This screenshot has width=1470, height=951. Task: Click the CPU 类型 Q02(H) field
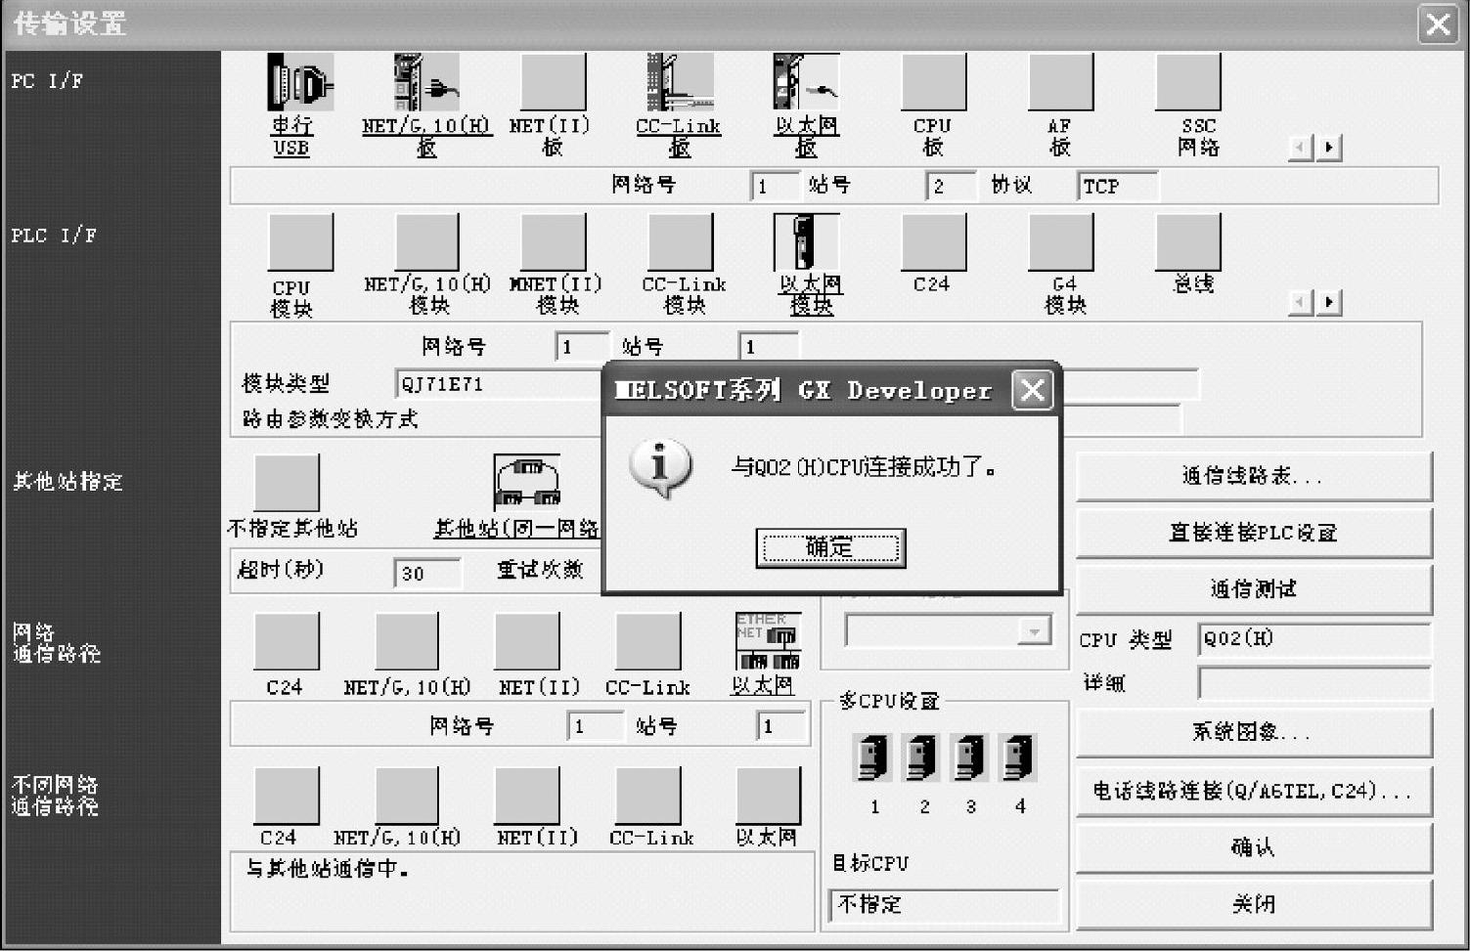tap(1314, 639)
